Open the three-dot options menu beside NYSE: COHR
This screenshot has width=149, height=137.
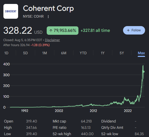(x=48, y=17)
